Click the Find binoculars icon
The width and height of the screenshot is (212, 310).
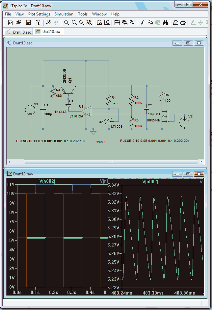coord(165,22)
